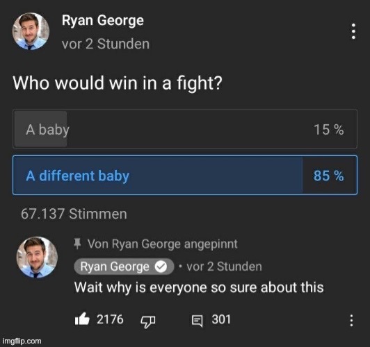This screenshot has height=347, width=370.
Task: Open the pinned comment's three-dot menu
Action: [x=351, y=321]
